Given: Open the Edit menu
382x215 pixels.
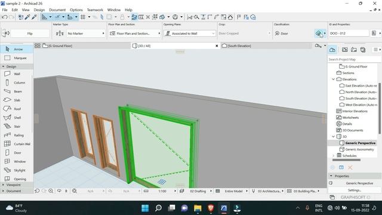Looking at the screenshot, I should [14, 10].
